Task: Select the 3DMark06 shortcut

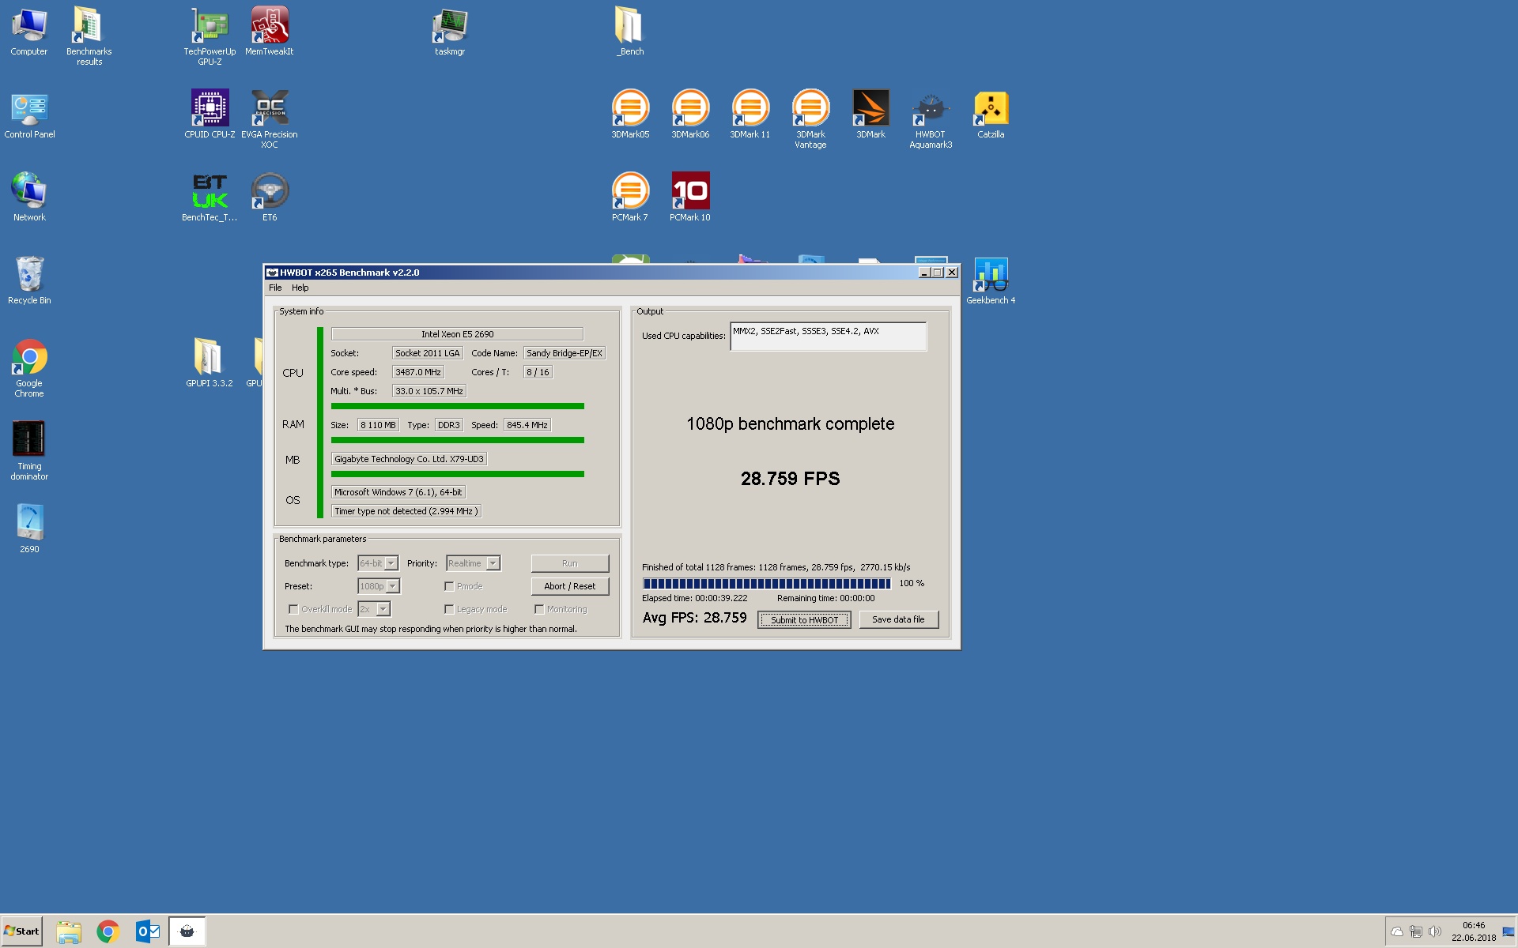Action: pyautogui.click(x=690, y=115)
